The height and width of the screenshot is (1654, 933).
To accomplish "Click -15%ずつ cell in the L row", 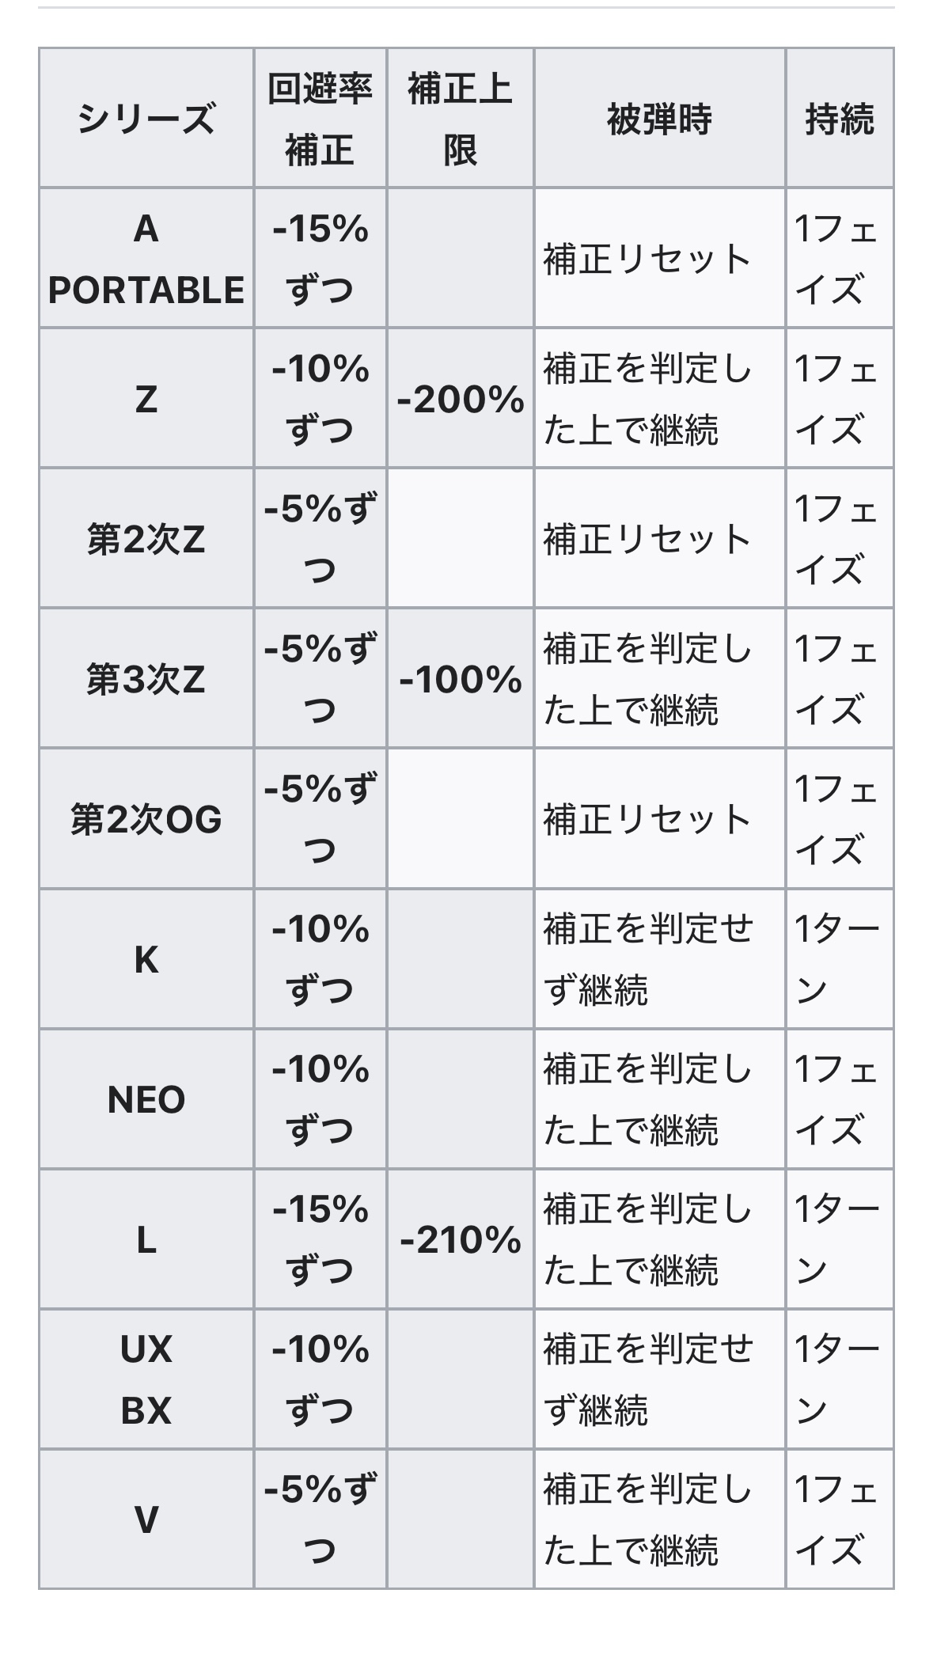I will (x=320, y=1239).
